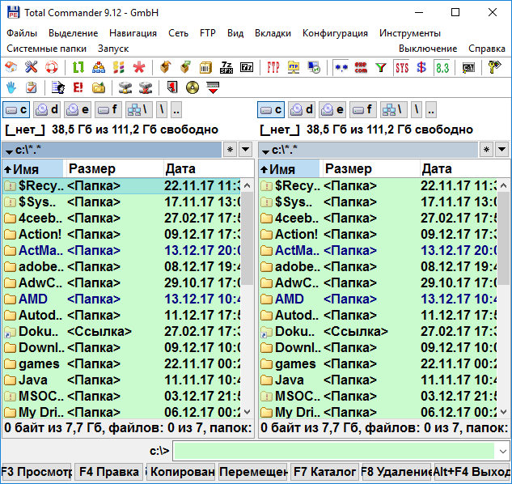
Task: Click the green refresh arrows toolbar icon
Action: [78, 67]
